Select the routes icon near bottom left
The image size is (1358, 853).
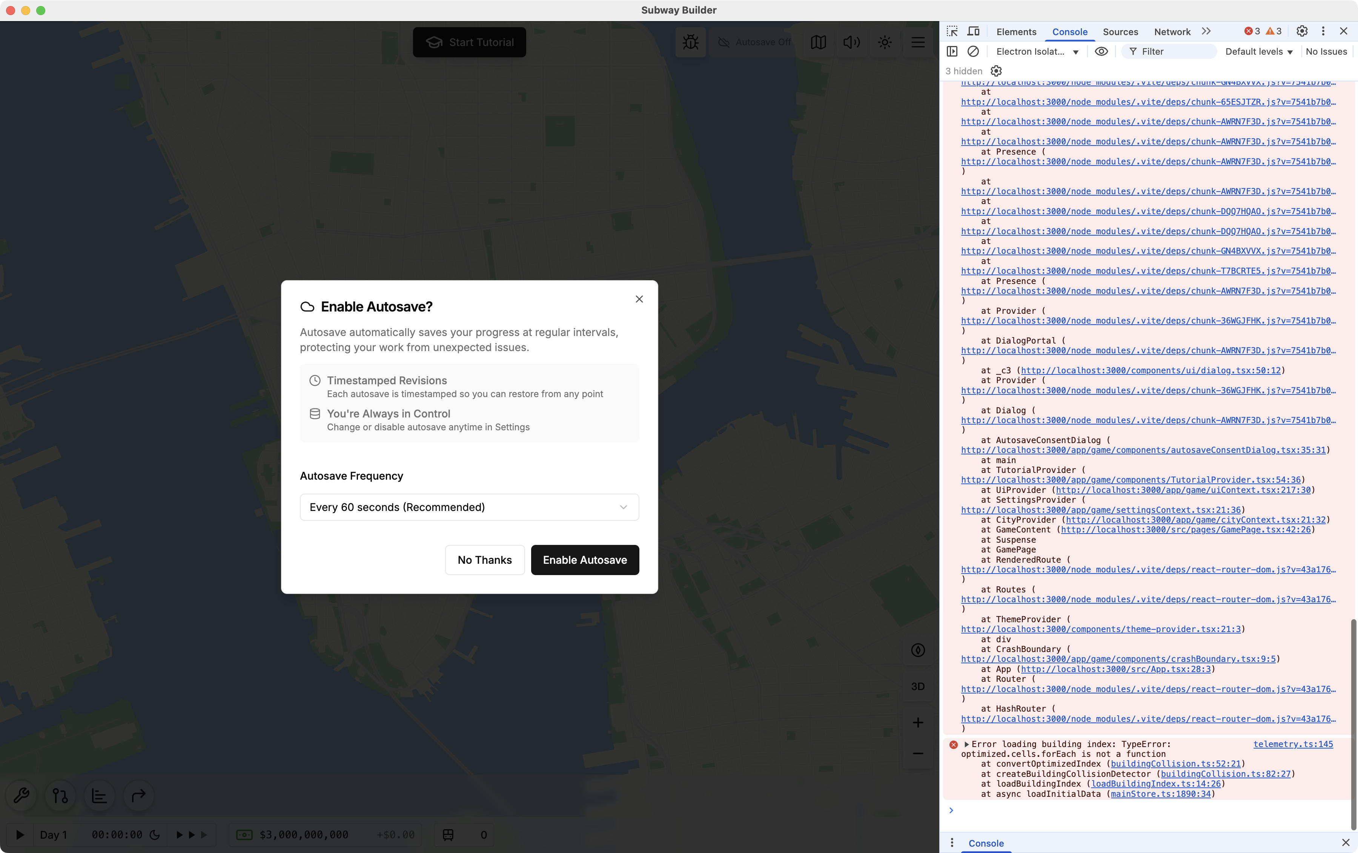click(x=60, y=796)
